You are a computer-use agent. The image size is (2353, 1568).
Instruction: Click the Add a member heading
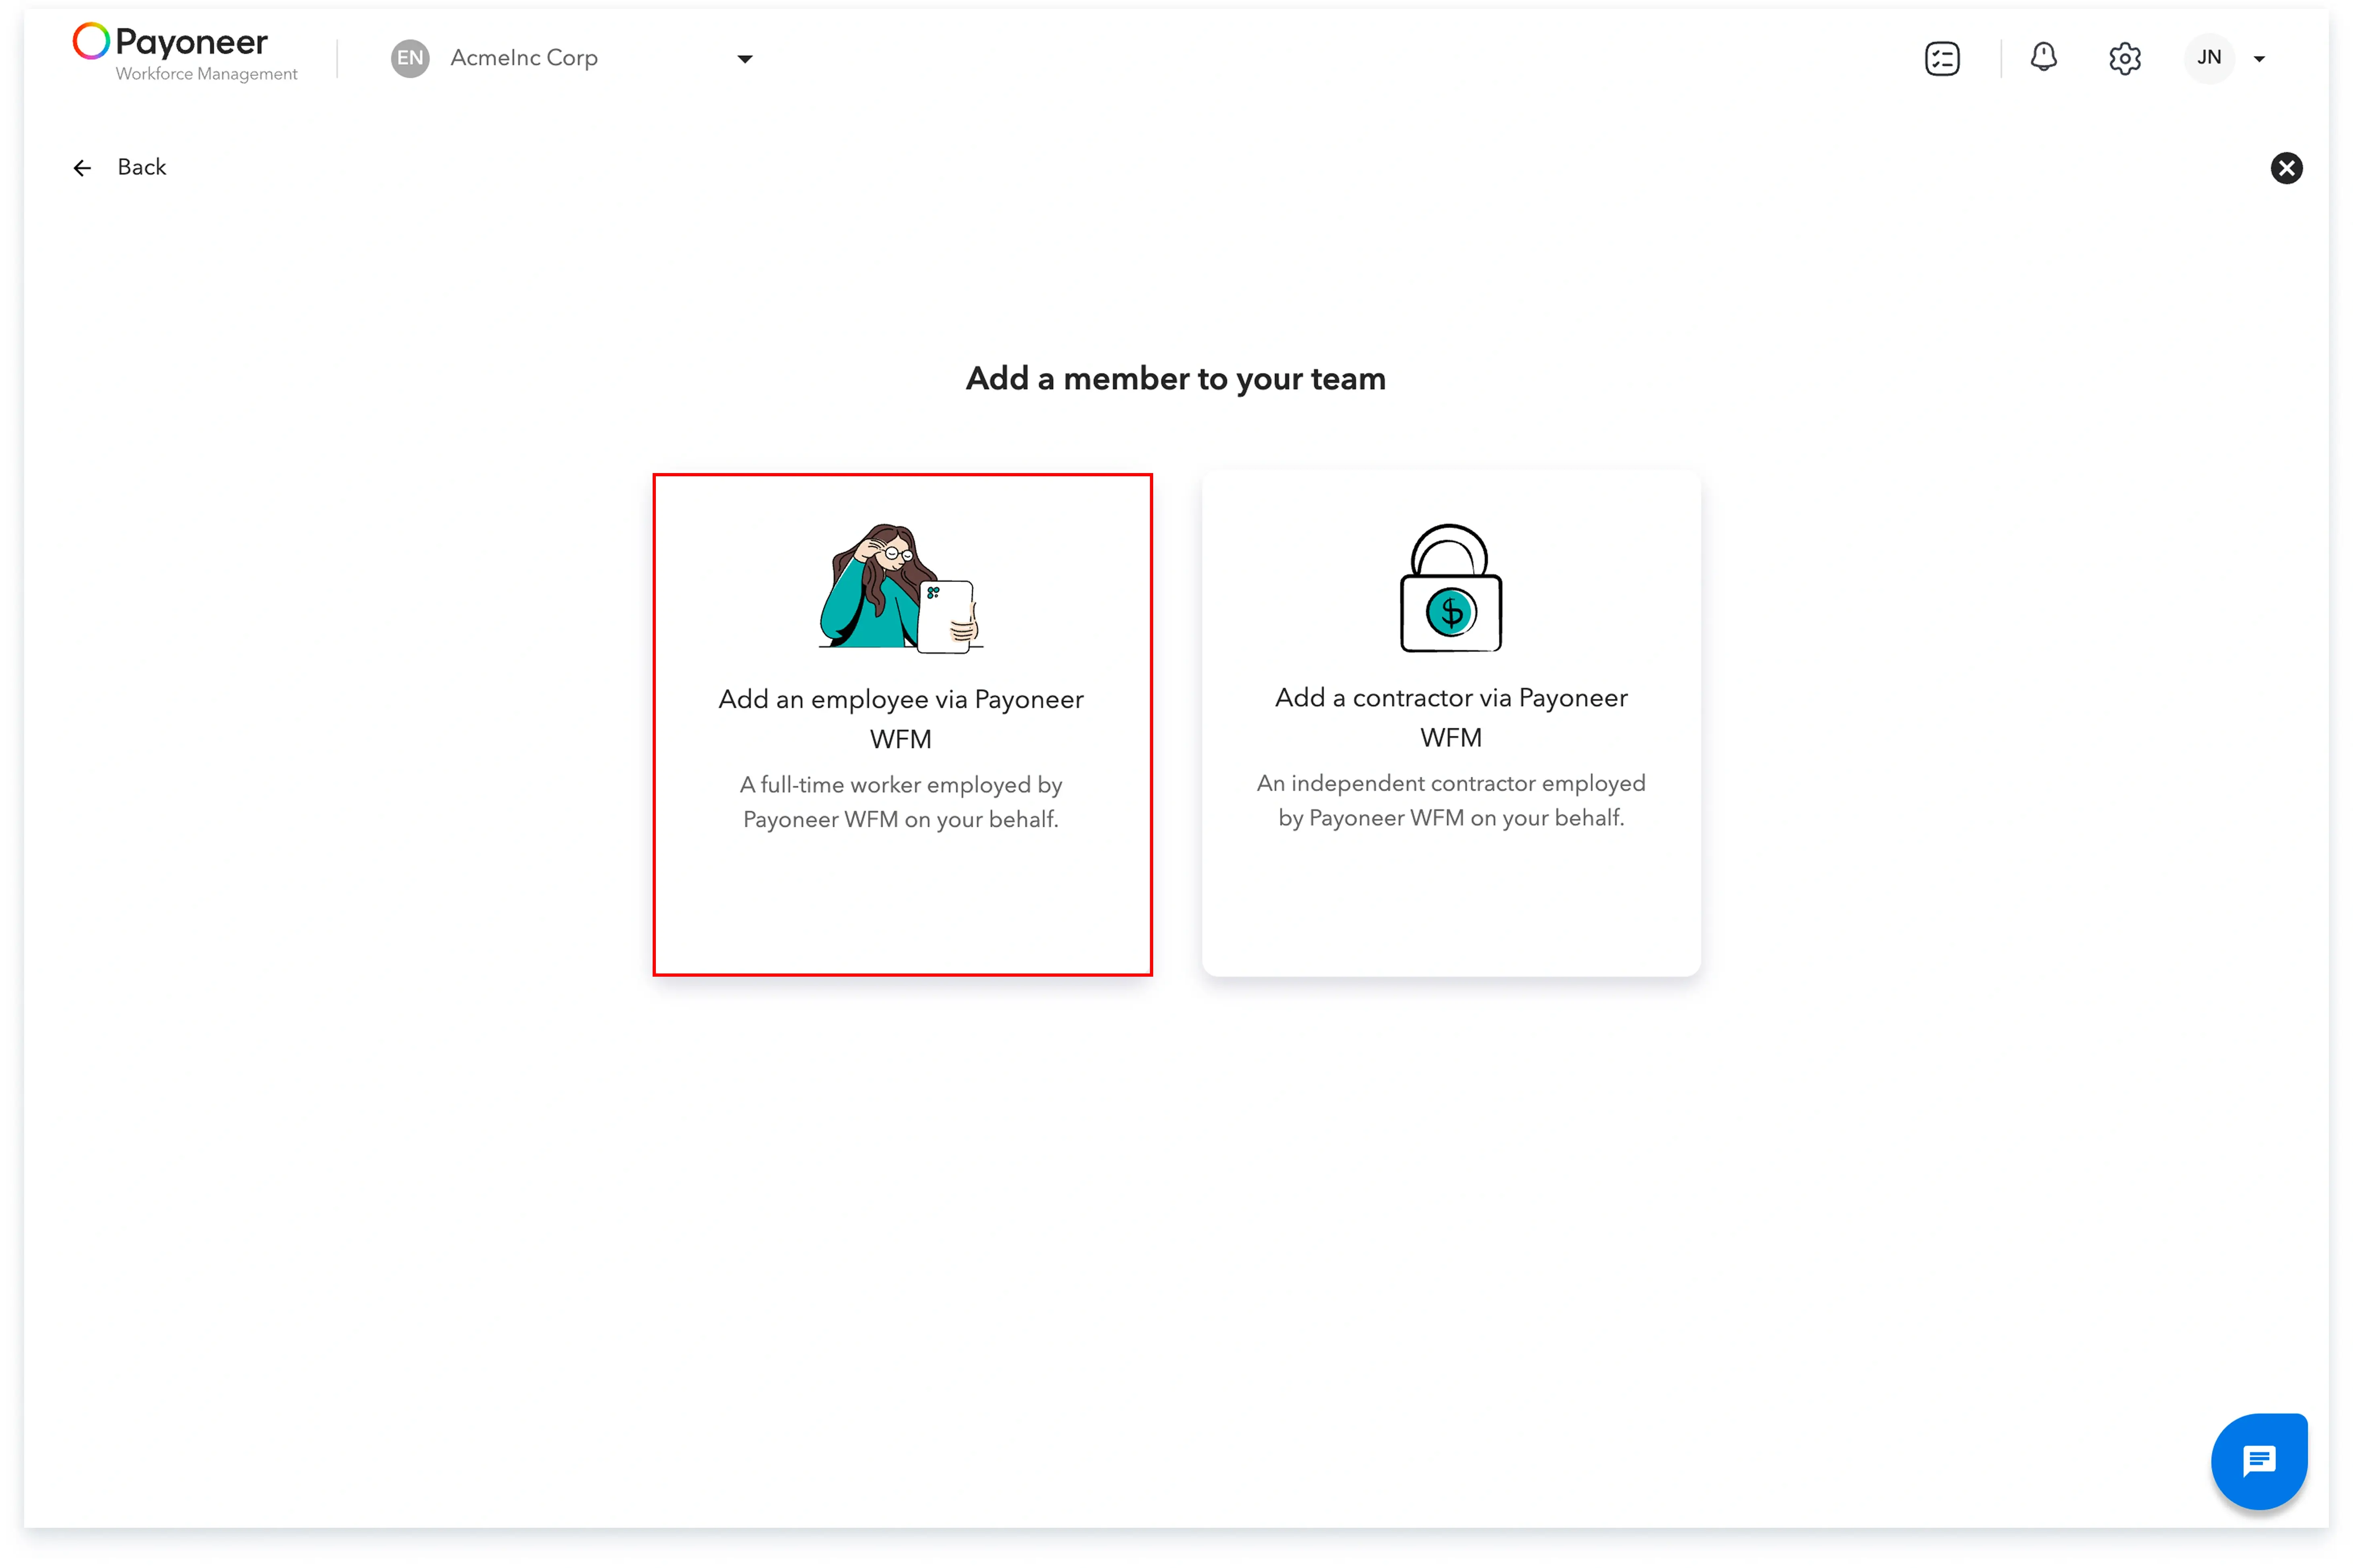pyautogui.click(x=1176, y=378)
